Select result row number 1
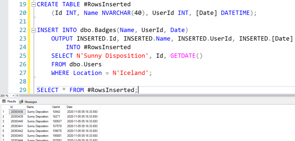 [3, 112]
